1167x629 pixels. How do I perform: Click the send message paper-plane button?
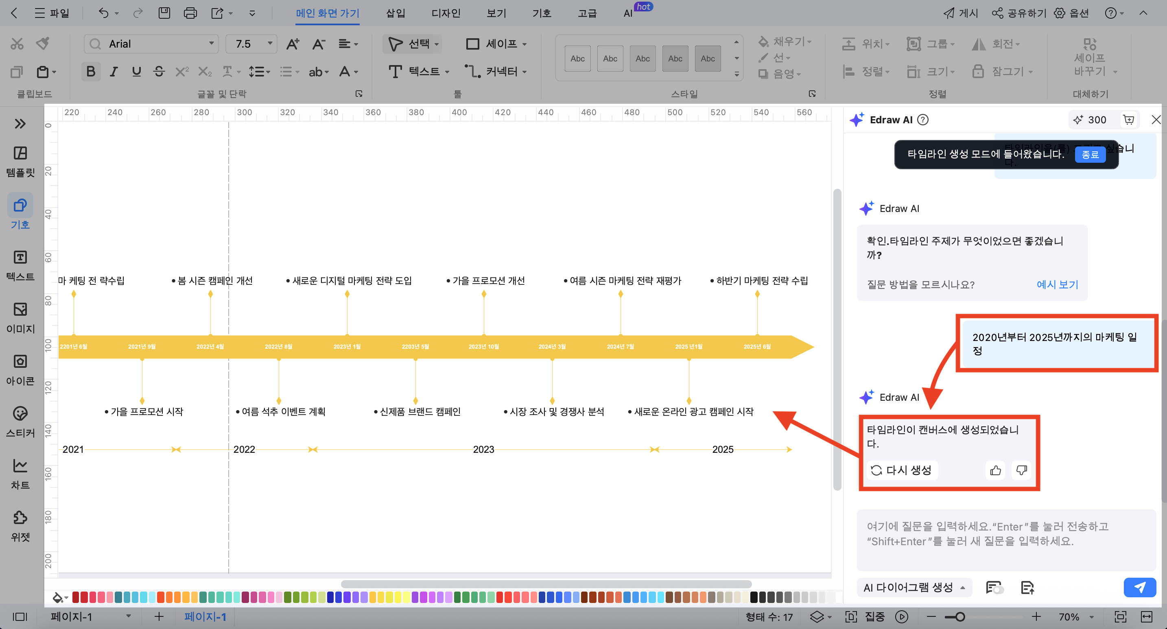[x=1139, y=588]
